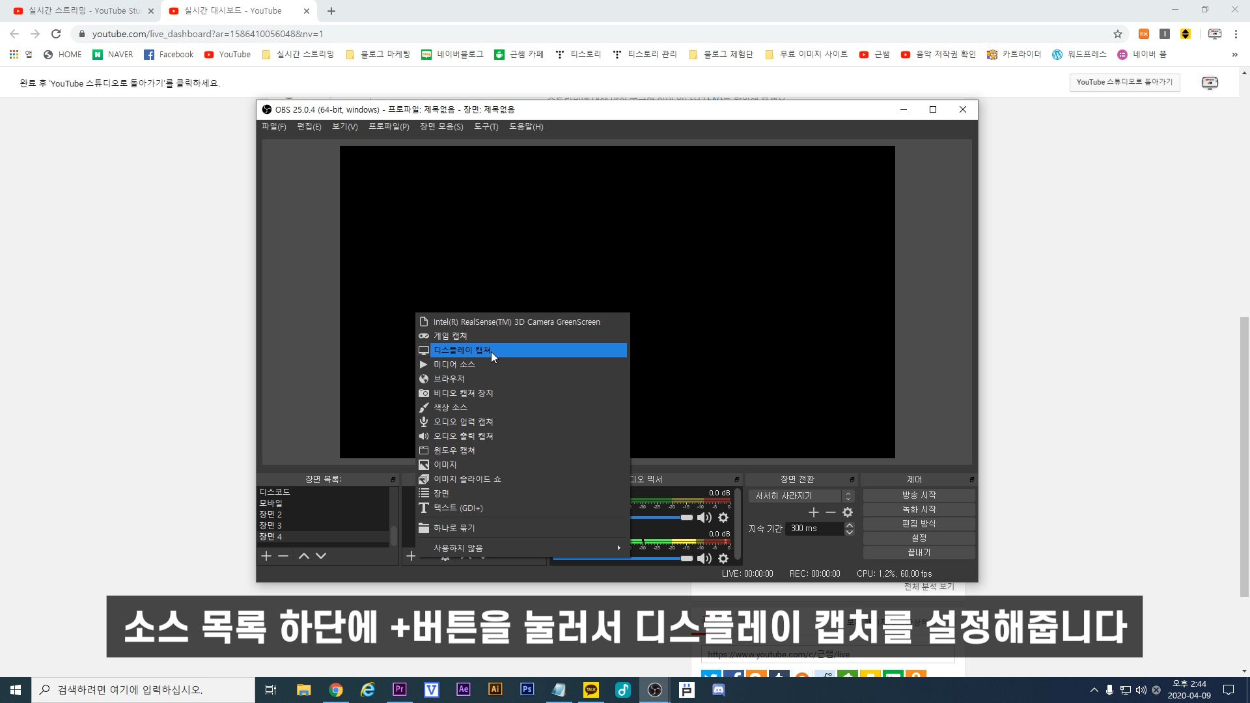Click the 텍스트 (GDI+) T icon
This screenshot has width=1250, height=703.
click(x=424, y=508)
